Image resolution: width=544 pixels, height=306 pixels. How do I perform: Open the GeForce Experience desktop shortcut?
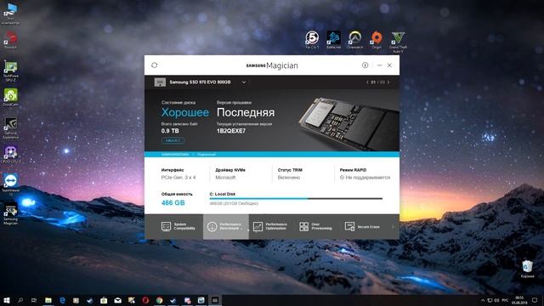10,128
